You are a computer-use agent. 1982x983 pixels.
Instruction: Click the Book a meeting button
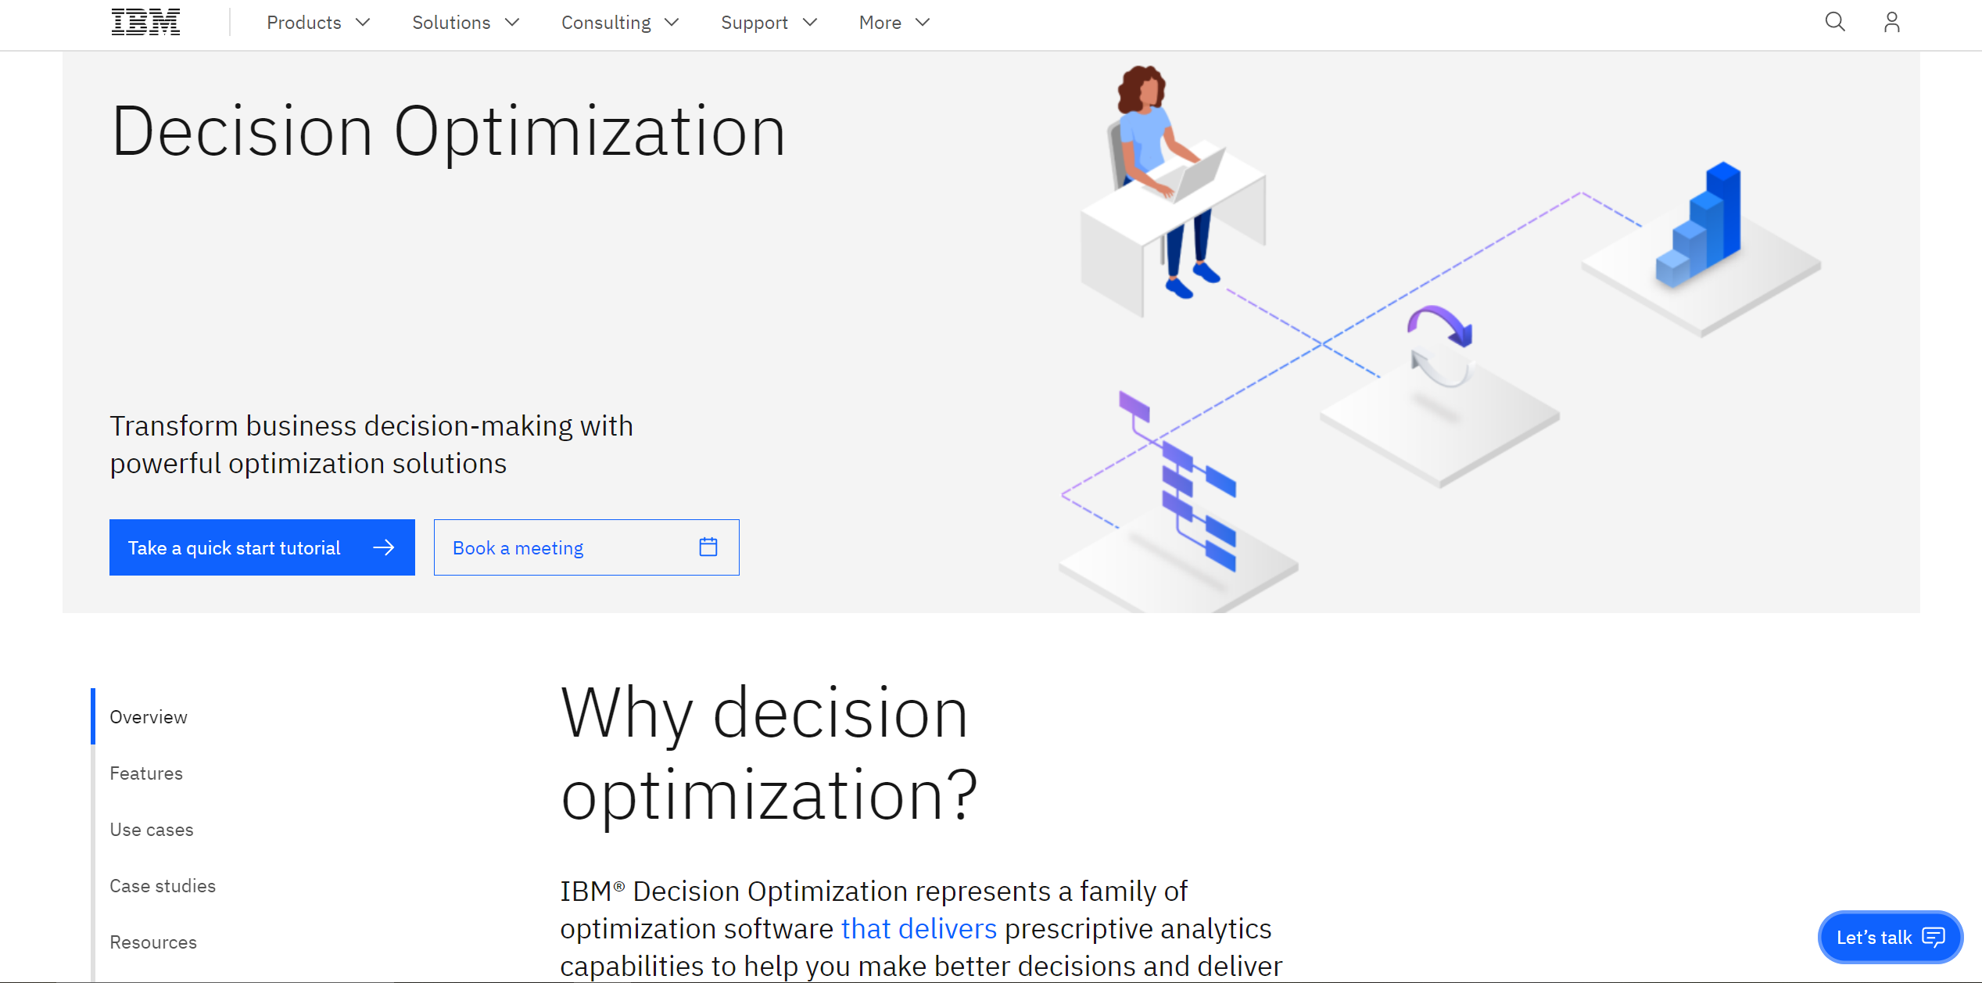click(x=586, y=547)
